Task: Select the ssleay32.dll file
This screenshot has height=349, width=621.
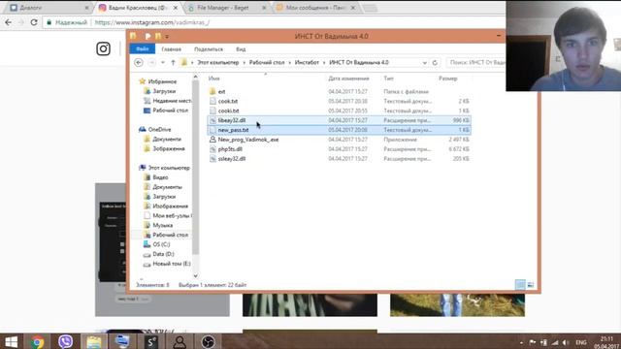Action: tap(232, 159)
